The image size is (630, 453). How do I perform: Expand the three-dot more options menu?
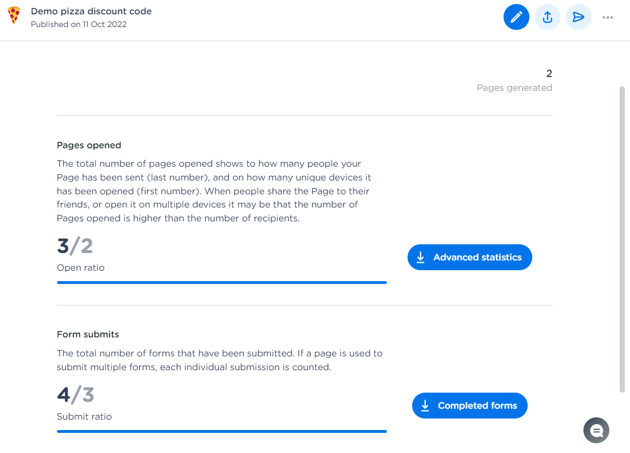point(608,17)
